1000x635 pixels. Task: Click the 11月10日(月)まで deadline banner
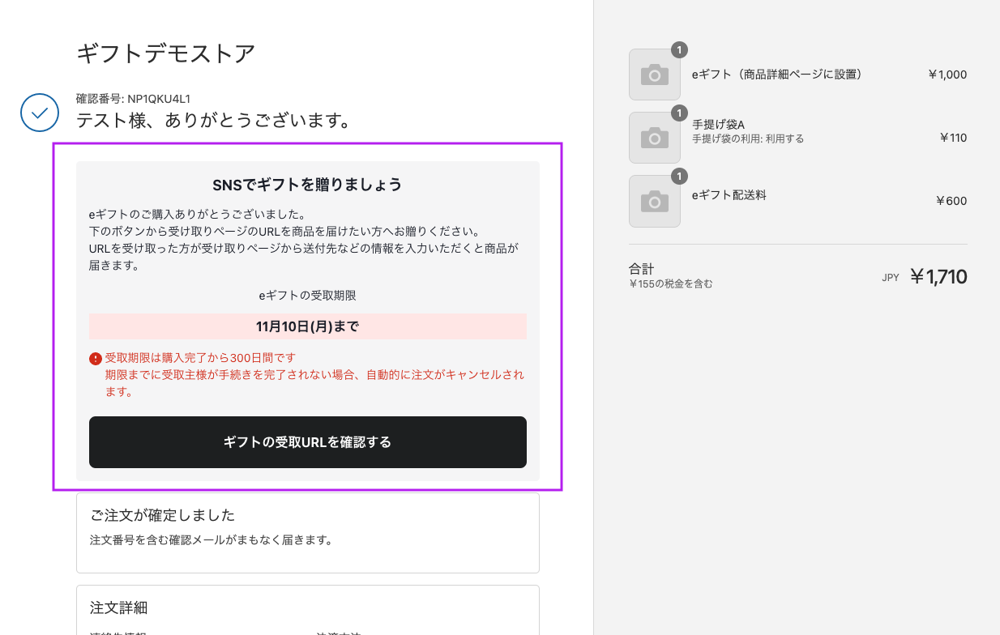(307, 326)
